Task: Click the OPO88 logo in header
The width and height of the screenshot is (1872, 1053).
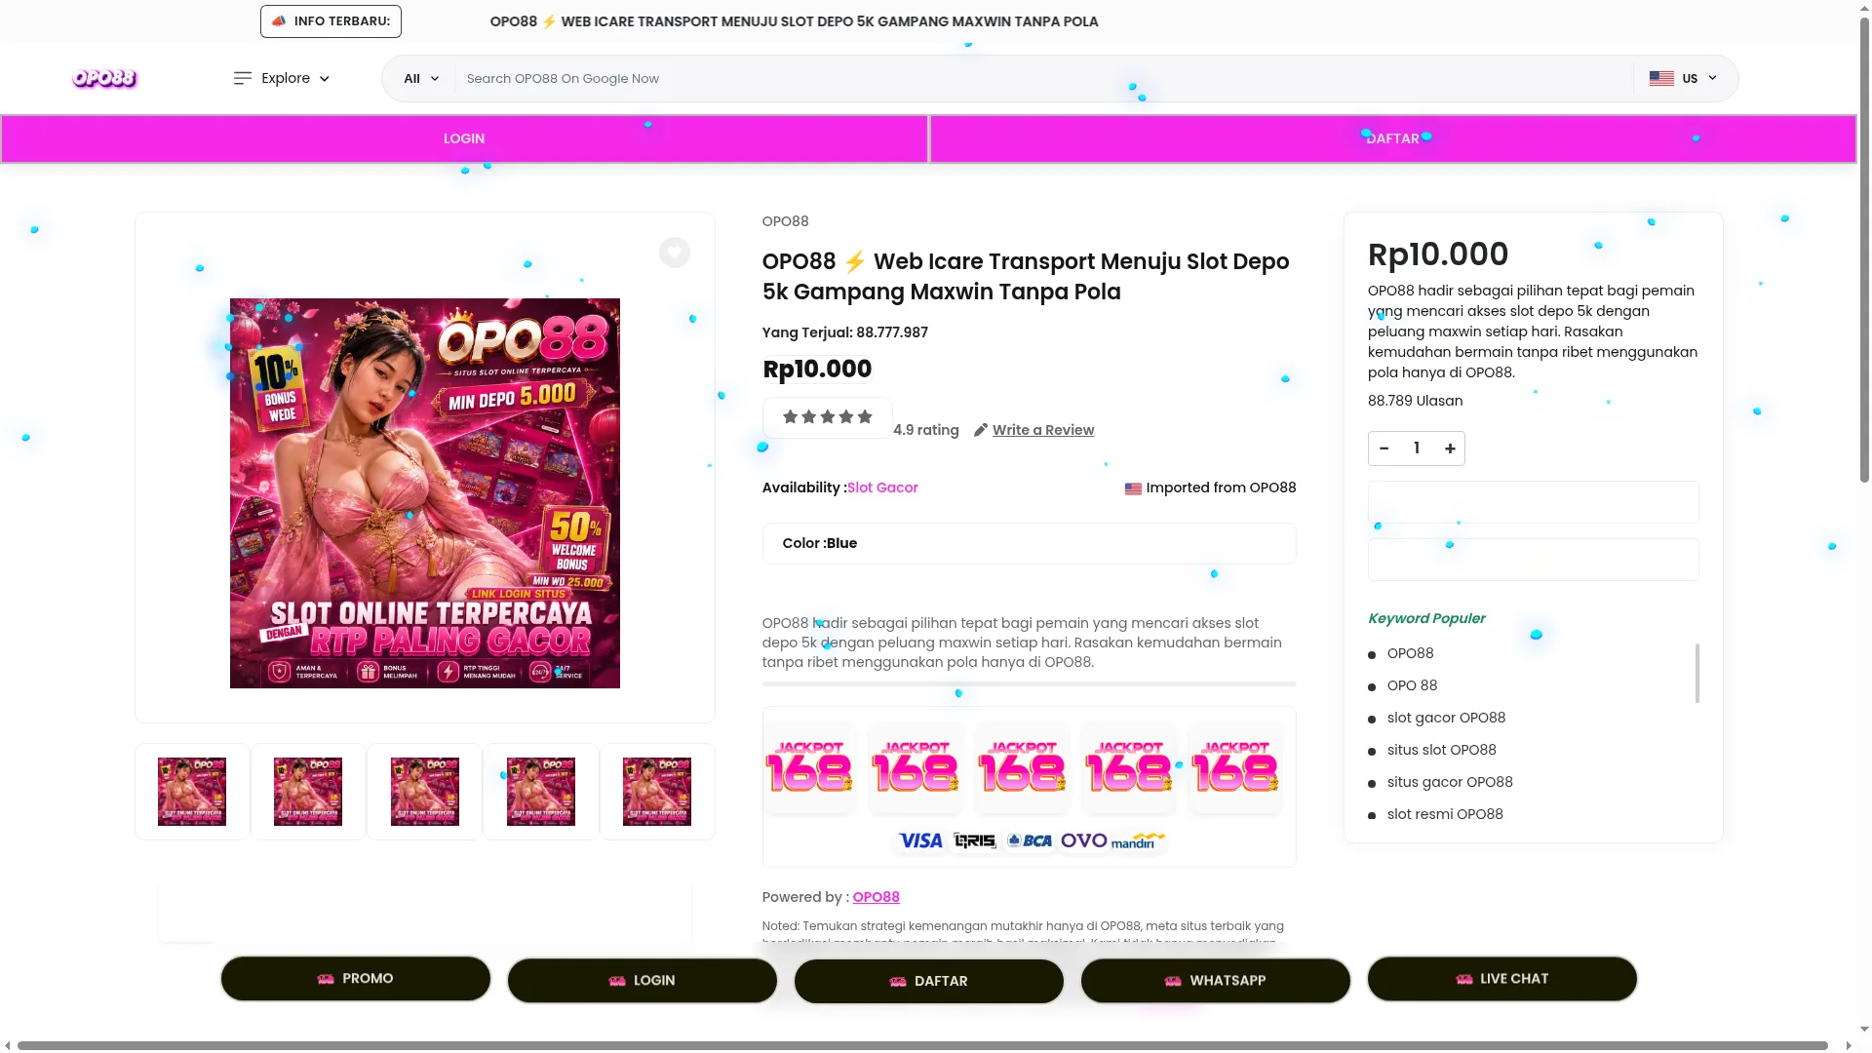Action: (104, 78)
